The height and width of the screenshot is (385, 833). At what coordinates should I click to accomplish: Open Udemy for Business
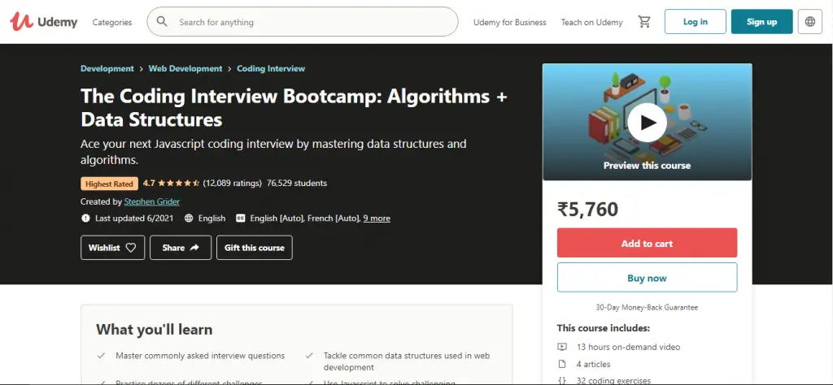tap(510, 22)
